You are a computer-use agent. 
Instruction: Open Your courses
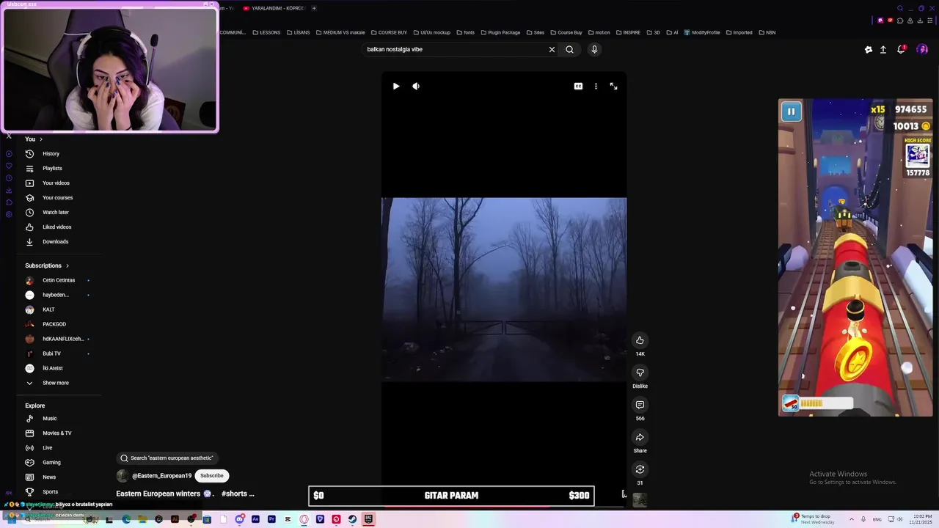coord(59,197)
